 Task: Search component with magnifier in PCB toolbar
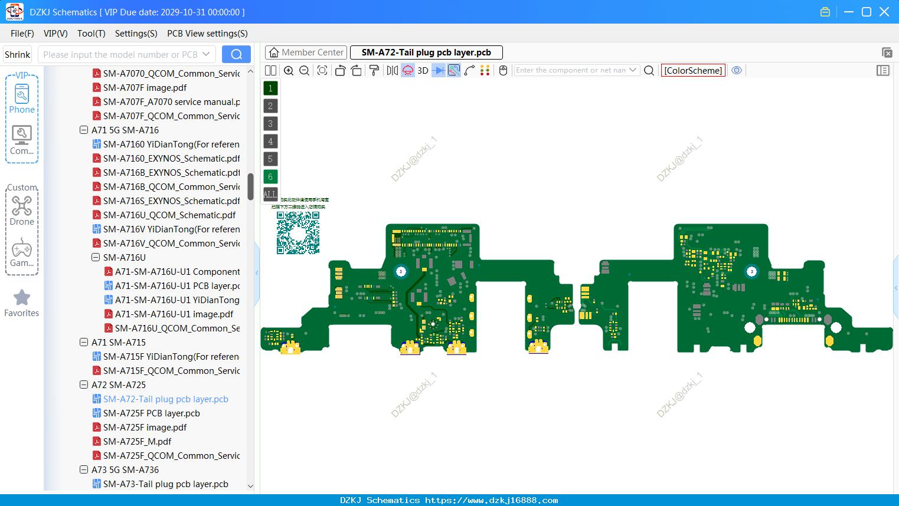649,70
